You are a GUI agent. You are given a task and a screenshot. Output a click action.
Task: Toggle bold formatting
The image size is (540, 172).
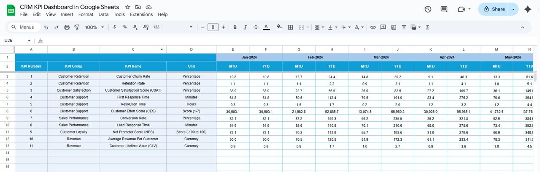[235, 27]
